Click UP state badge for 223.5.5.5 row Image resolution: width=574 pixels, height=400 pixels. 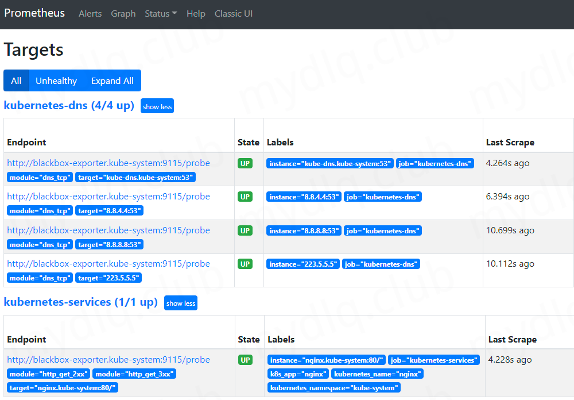[245, 264]
